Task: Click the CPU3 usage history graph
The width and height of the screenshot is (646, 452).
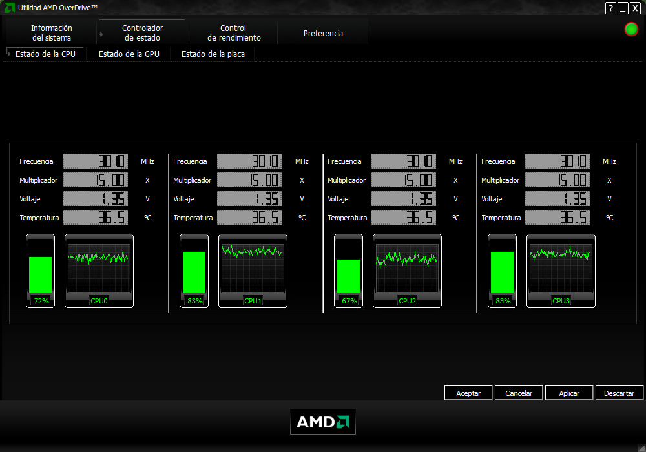Action: point(561,268)
